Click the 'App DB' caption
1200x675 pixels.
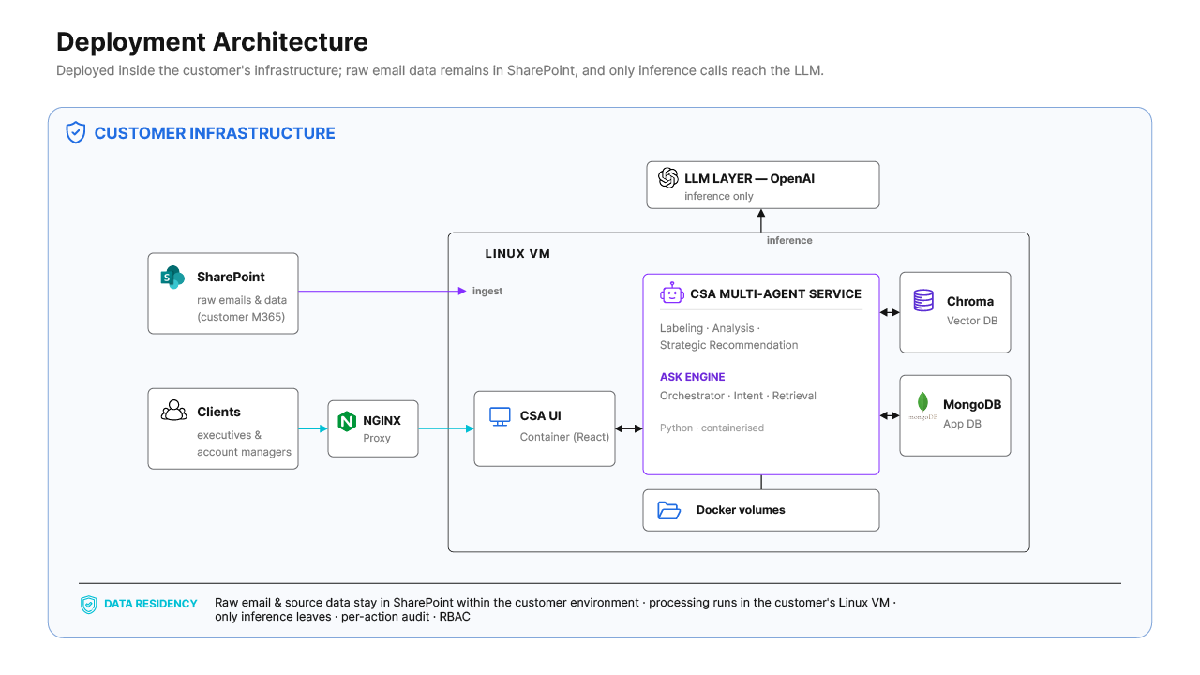(962, 424)
